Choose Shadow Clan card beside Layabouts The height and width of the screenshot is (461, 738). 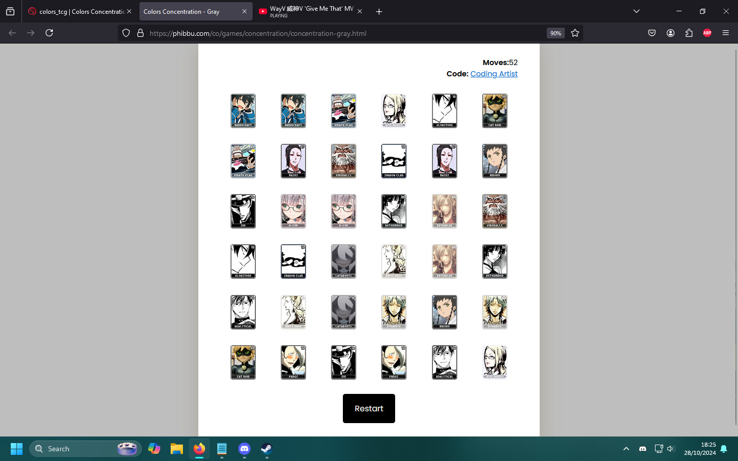[x=293, y=261]
